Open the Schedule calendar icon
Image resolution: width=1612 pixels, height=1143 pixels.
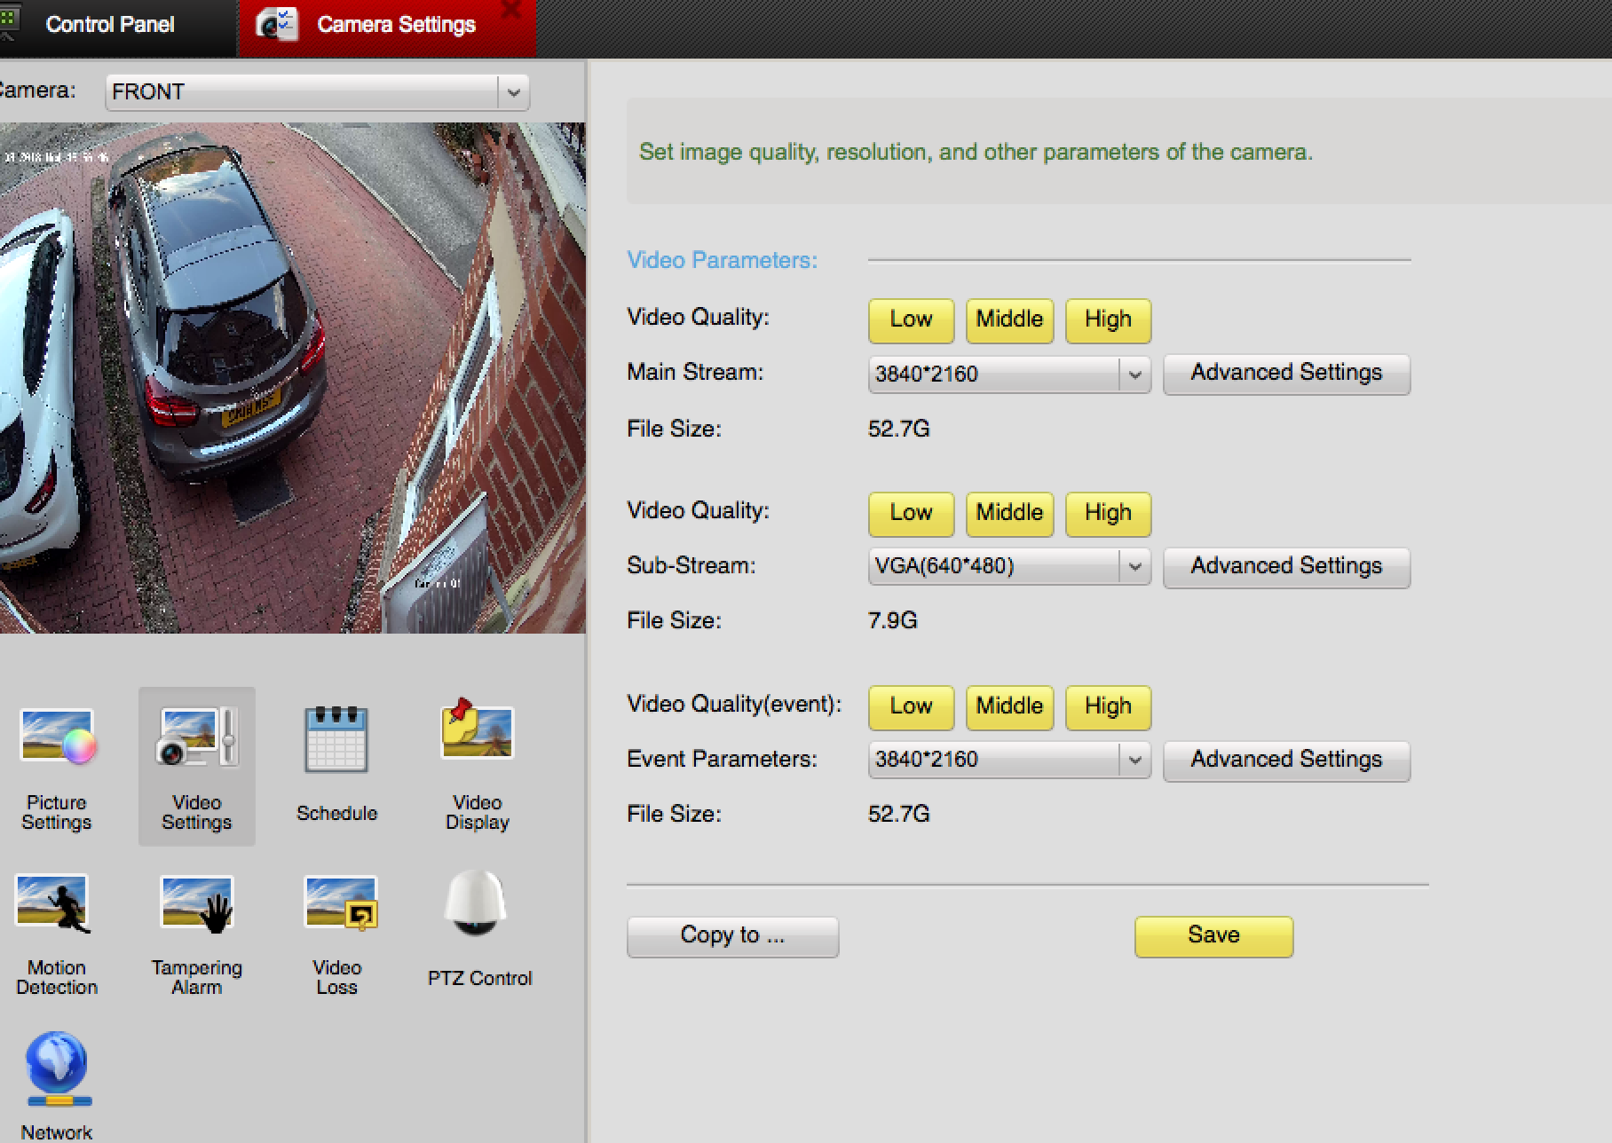[336, 739]
